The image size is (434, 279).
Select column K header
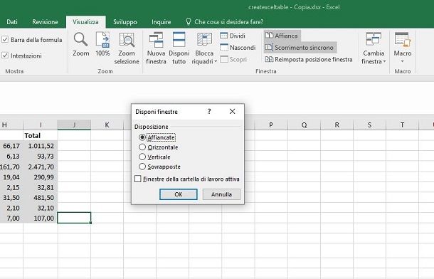(107, 125)
